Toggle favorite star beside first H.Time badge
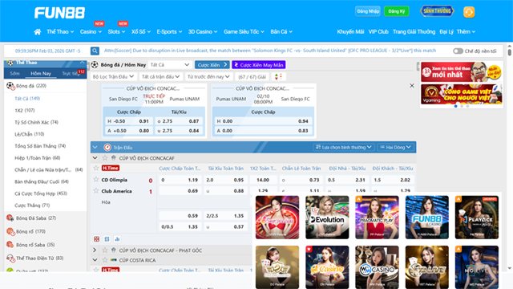Viewport: 513px width, 289px height. coord(96,168)
